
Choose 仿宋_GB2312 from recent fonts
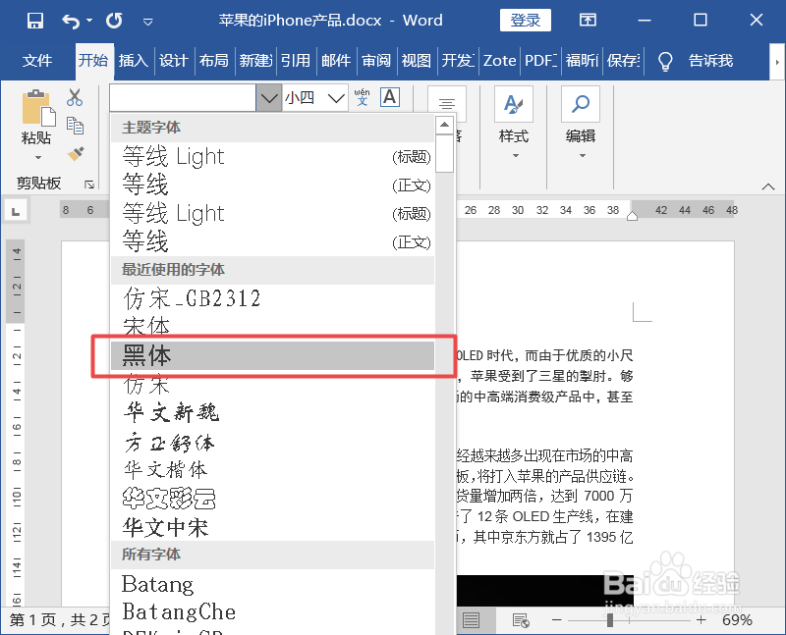[x=273, y=298]
